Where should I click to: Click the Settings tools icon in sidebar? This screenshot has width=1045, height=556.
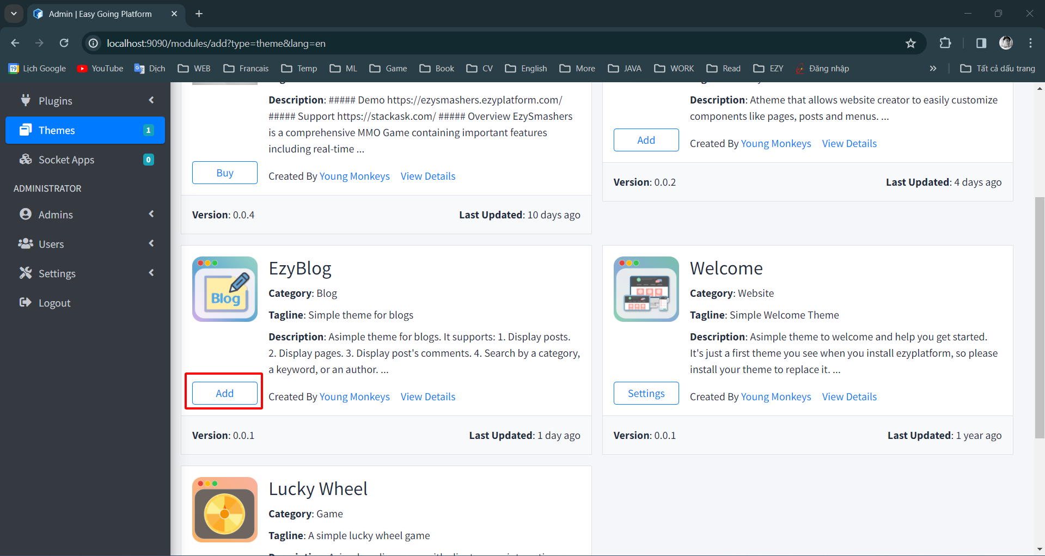[26, 273]
